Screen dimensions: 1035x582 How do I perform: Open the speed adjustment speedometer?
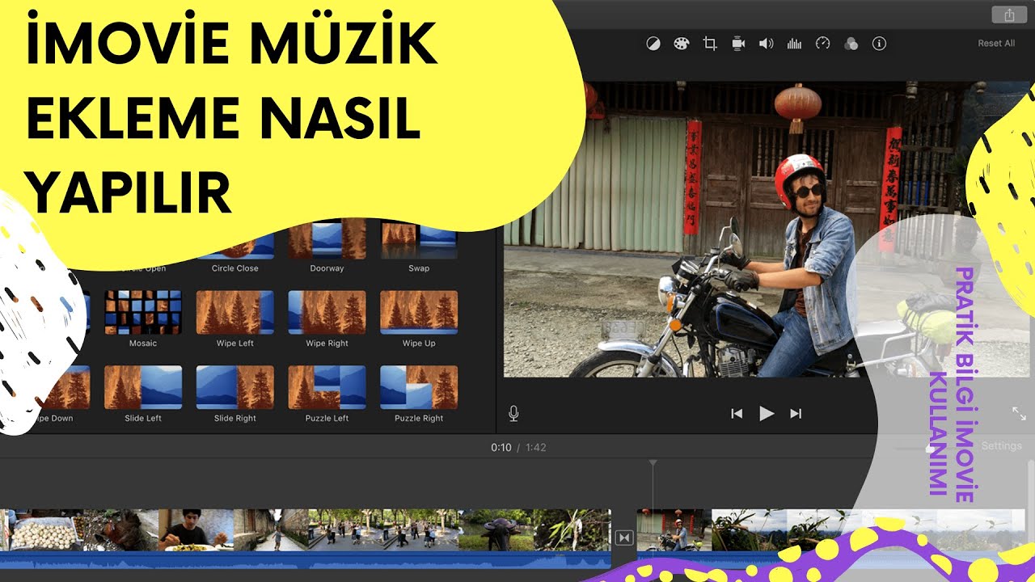[822, 44]
